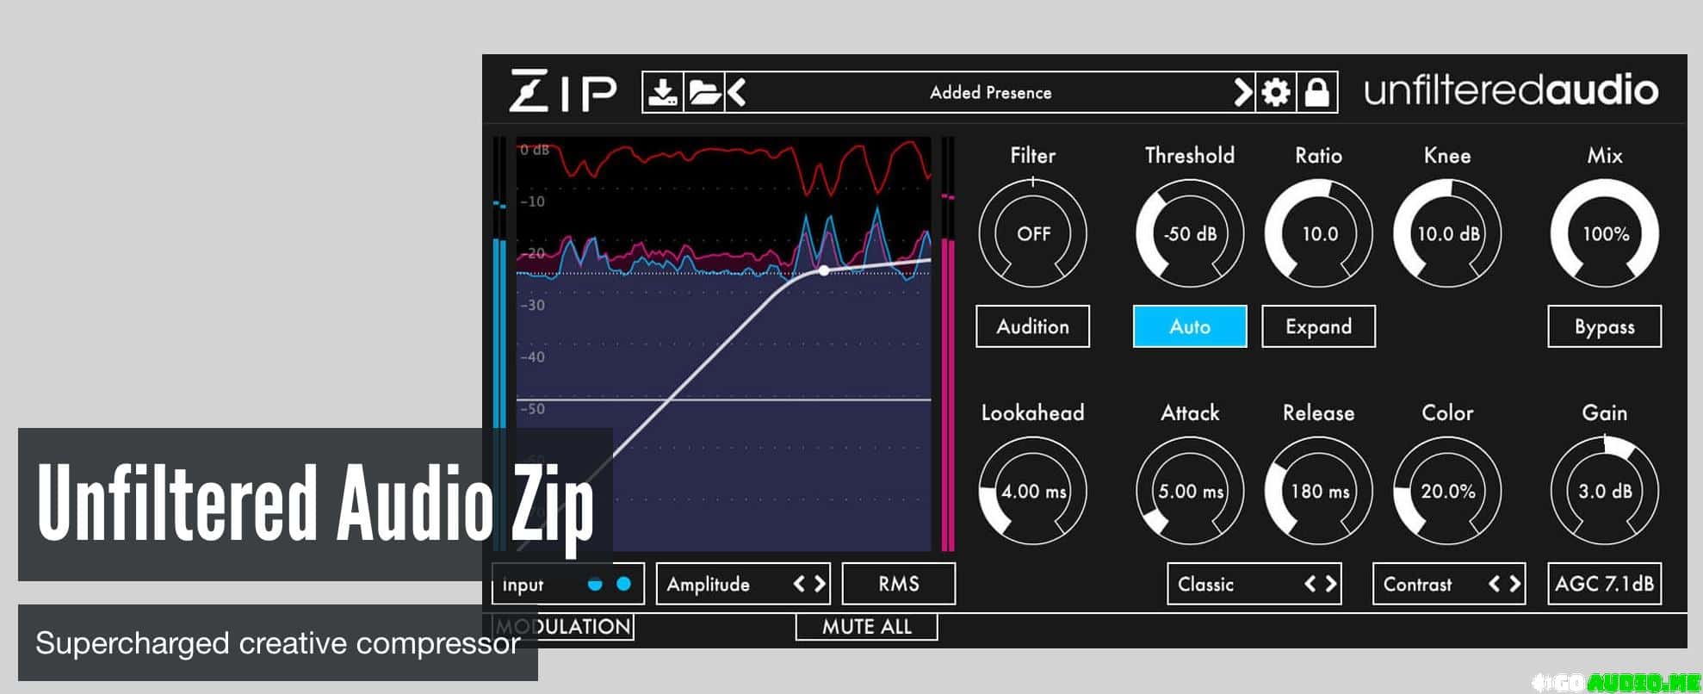Click the blue input level meter

(x=499, y=344)
